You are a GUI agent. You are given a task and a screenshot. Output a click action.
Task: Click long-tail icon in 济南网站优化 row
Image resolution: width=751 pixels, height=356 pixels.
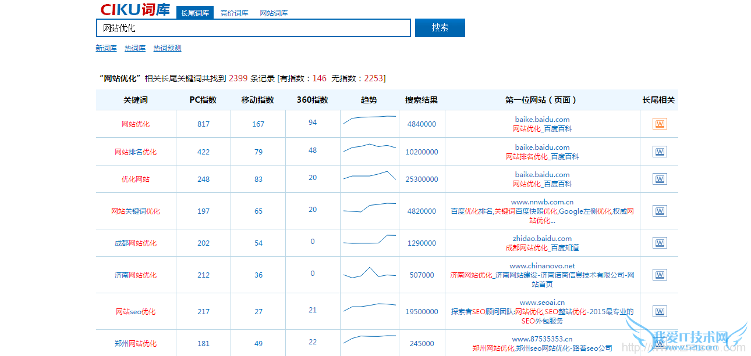pos(660,275)
